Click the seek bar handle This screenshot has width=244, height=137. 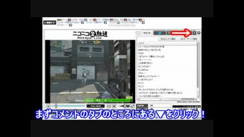[56, 106]
